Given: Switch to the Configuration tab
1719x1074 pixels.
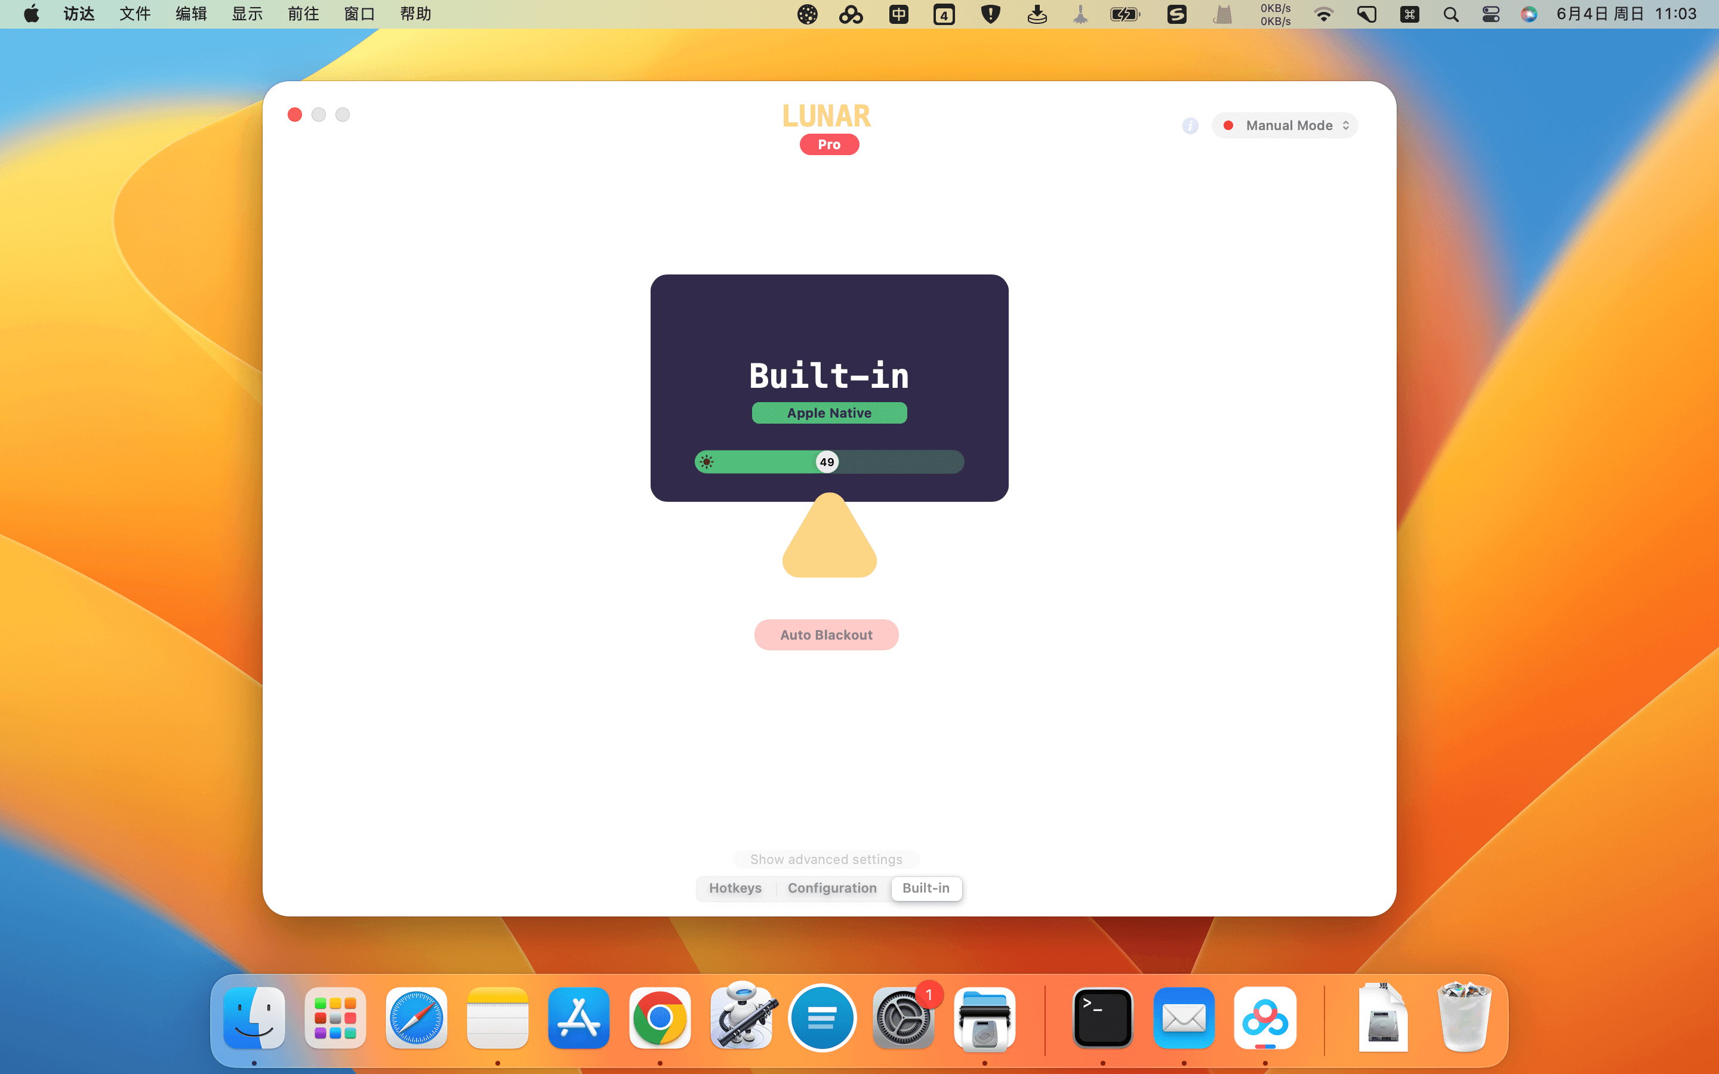Looking at the screenshot, I should tap(832, 888).
